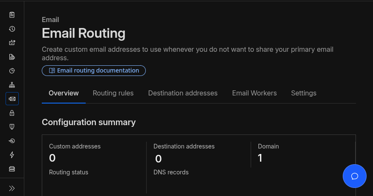This screenshot has height=196, width=373.
Task: Open the SSL/TLS padlock icon
Action: (12, 113)
